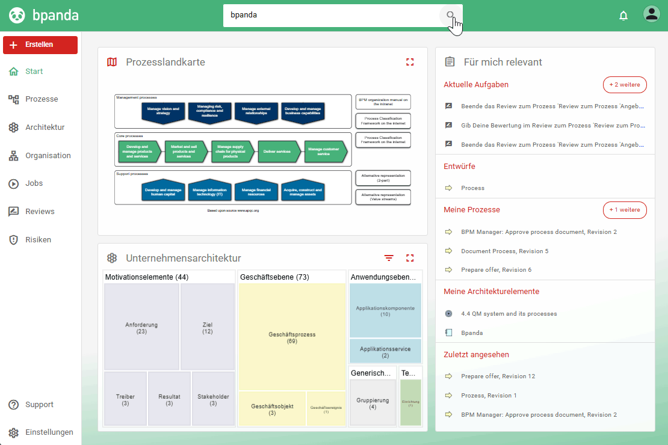Select the Gruppierung (4) tile

373,403
